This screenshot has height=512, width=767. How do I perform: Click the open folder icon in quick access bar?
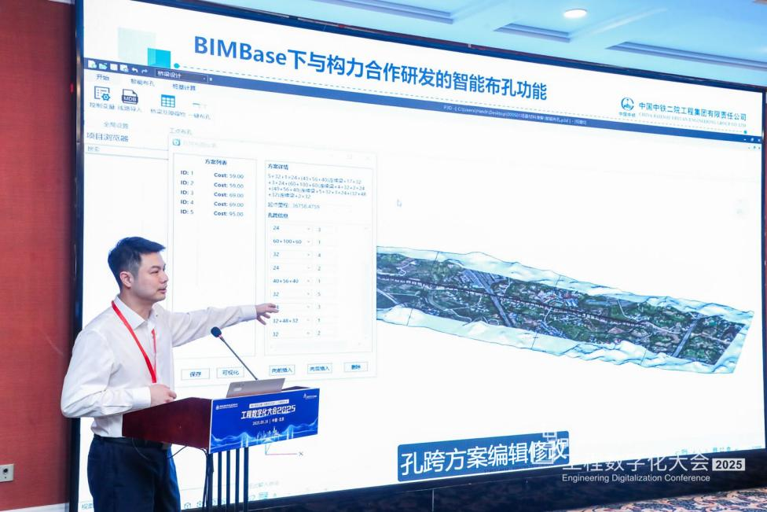103,66
